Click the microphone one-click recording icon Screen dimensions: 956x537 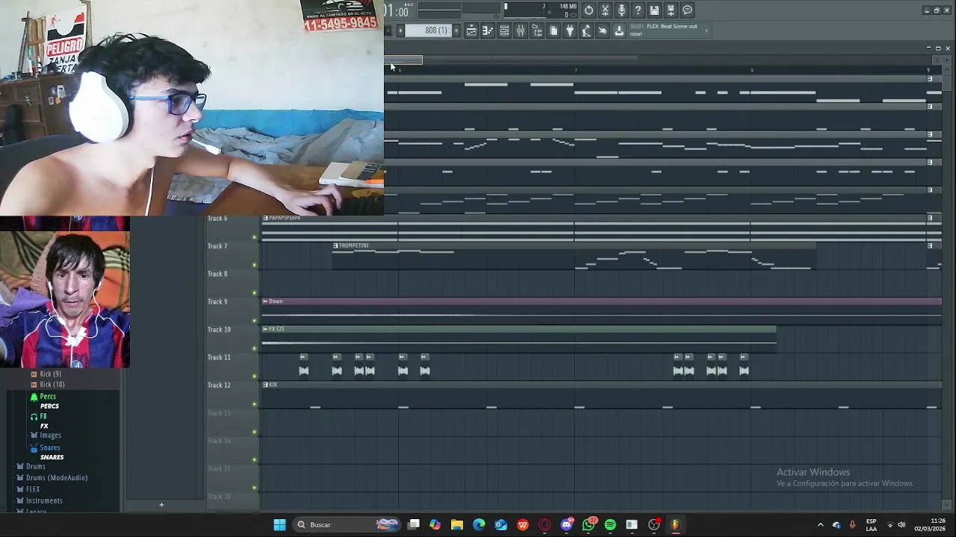point(621,10)
